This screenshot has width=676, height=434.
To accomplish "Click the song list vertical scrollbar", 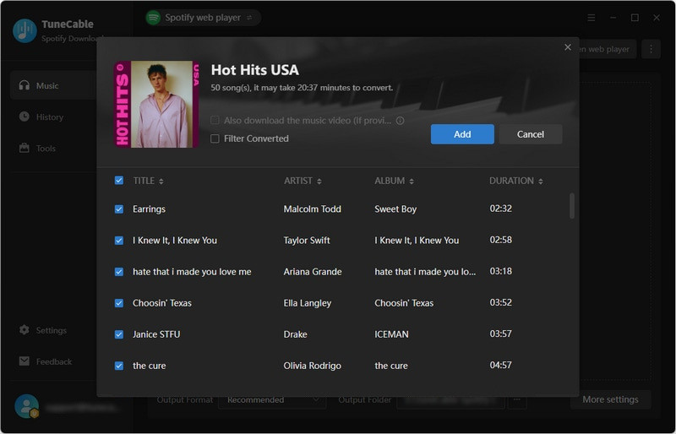I will (x=572, y=206).
